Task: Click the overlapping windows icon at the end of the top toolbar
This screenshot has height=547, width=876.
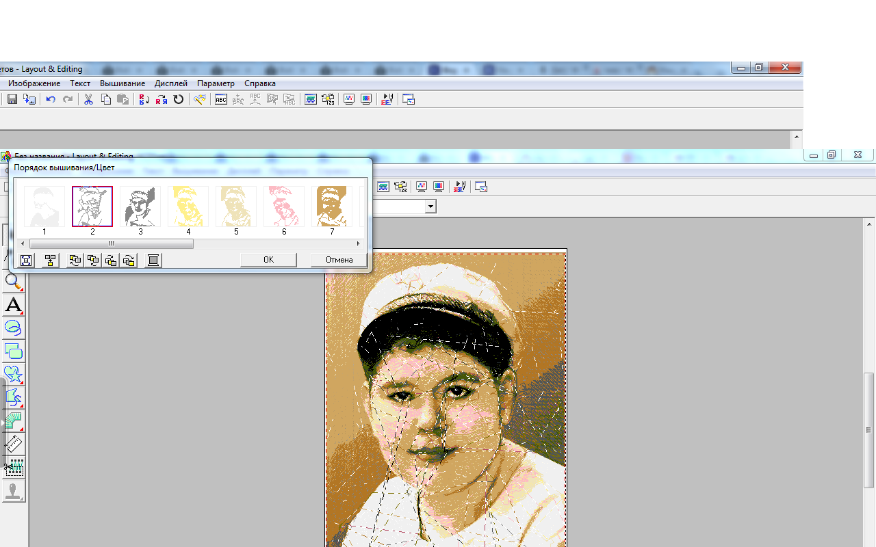Action: coord(409,99)
